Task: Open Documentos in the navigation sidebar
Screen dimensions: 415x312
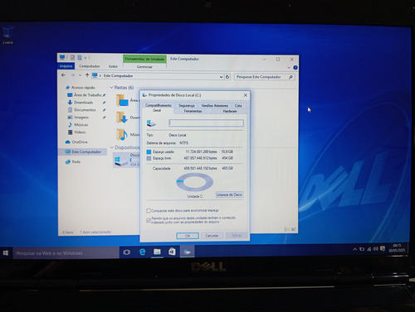Action: coord(85,110)
